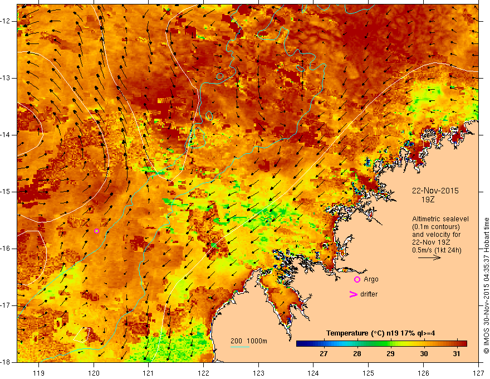Click the color bar tick label '30'
Screen dimensions: 490x379
424,354
